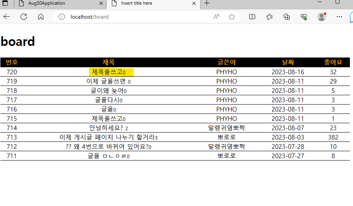The width and height of the screenshot is (353, 206).
Task: Click author 뽀로로 in row 713
Action: pos(226,137)
